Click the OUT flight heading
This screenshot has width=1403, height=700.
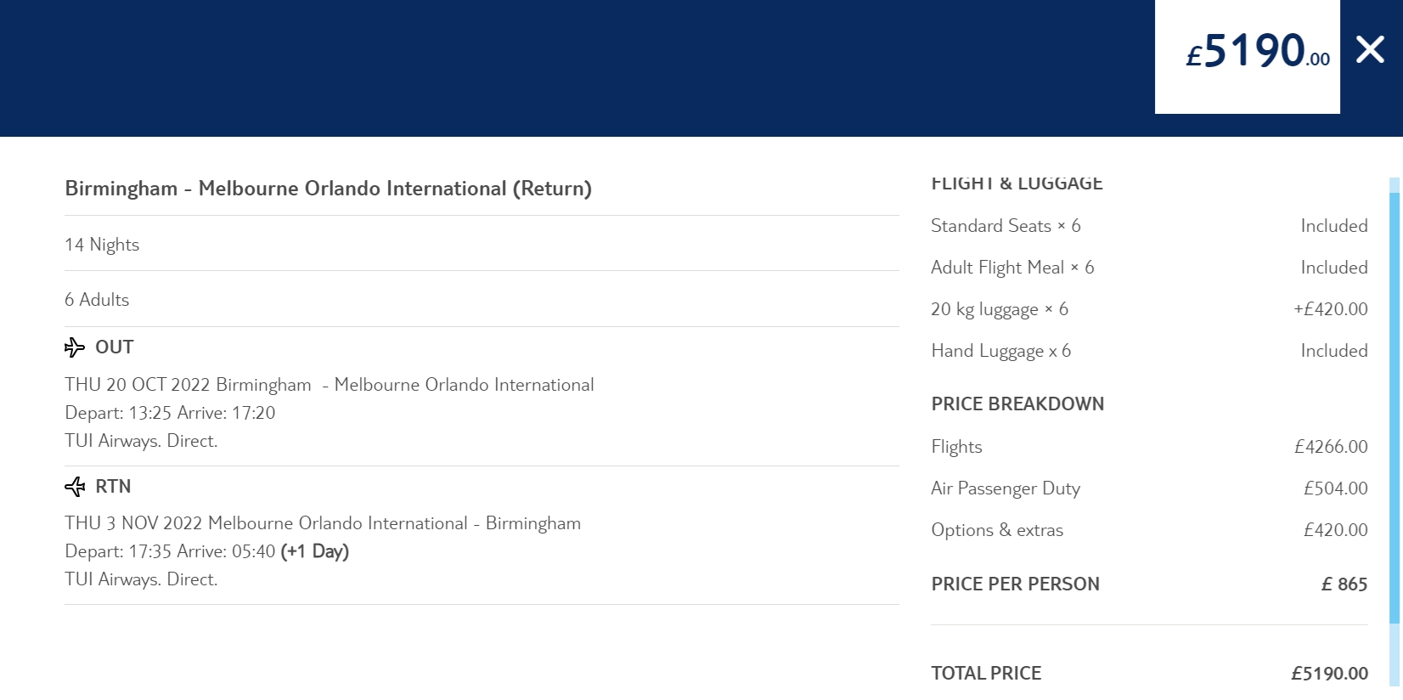coord(114,347)
